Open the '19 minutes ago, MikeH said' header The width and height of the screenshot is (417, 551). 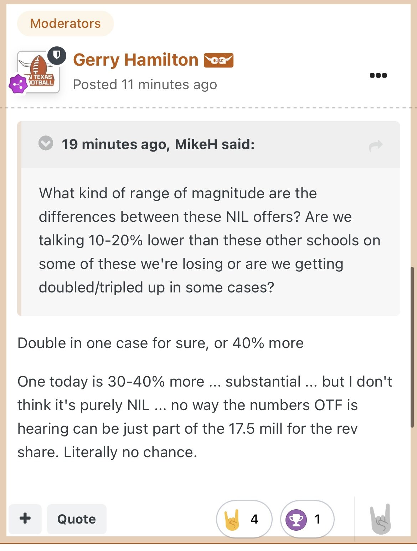pos(158,144)
